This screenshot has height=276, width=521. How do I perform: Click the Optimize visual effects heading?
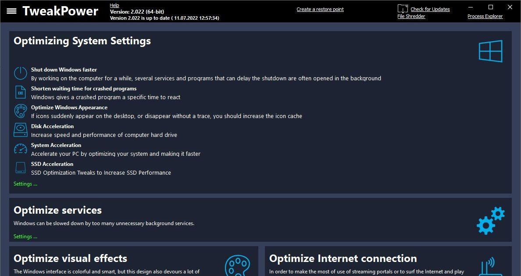click(70, 258)
